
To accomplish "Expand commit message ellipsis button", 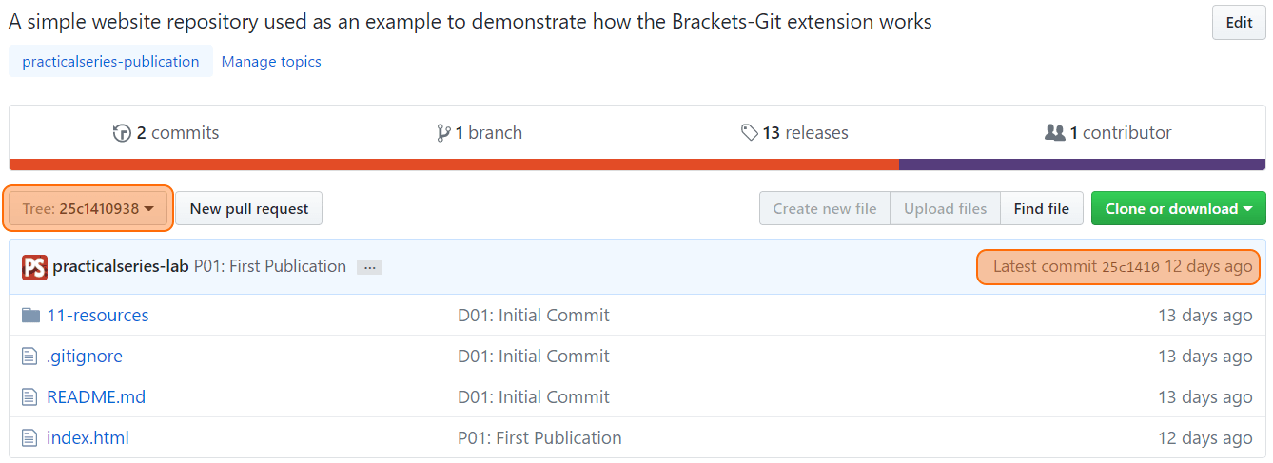I will click(369, 268).
